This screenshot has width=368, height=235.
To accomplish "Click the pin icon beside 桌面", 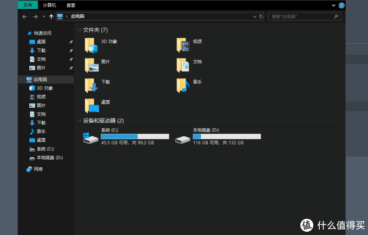I will (71, 42).
